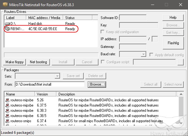Image resolution: width=188 pixels, height=136 pixels.
Task: Sort routers by Label column header
Action: click(x=15, y=17)
